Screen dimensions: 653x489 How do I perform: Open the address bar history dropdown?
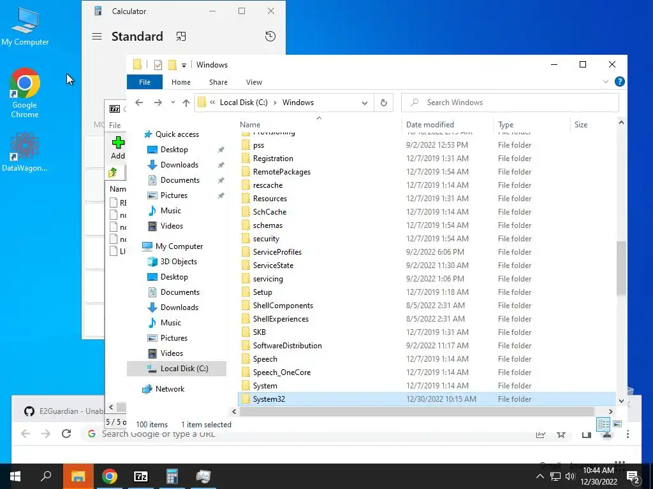click(x=364, y=103)
